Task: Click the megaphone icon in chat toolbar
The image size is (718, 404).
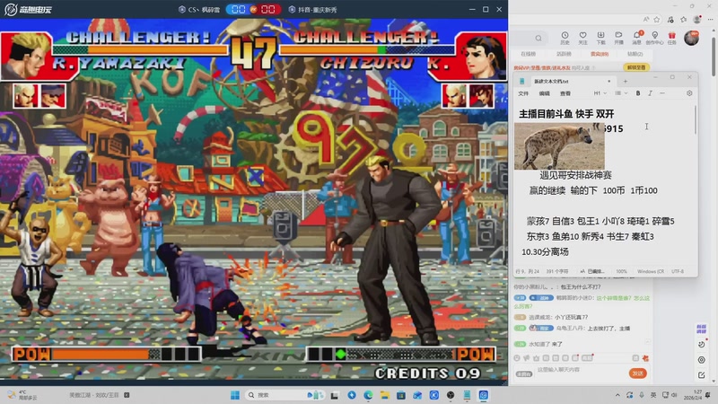Action: coord(527,357)
